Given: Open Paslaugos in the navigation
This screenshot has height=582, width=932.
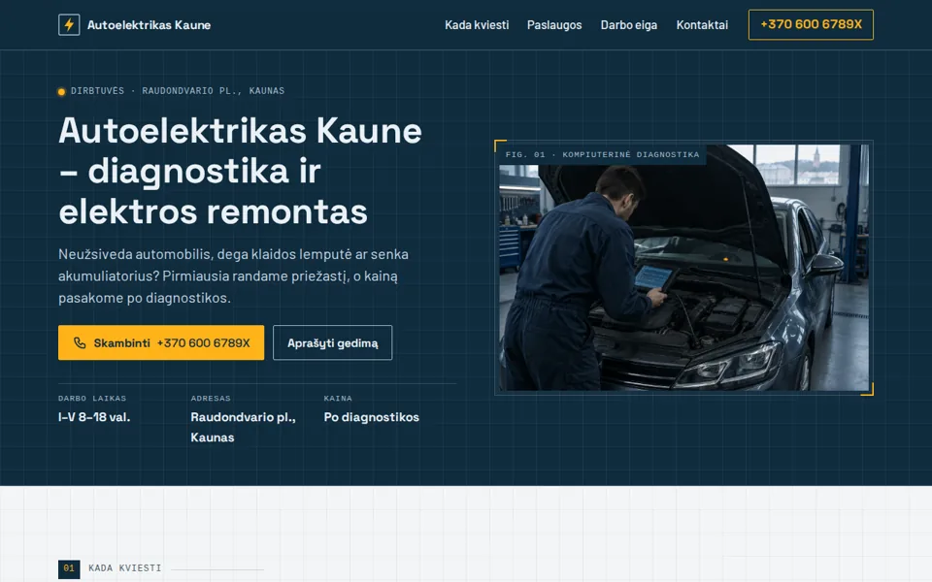Looking at the screenshot, I should click(554, 25).
